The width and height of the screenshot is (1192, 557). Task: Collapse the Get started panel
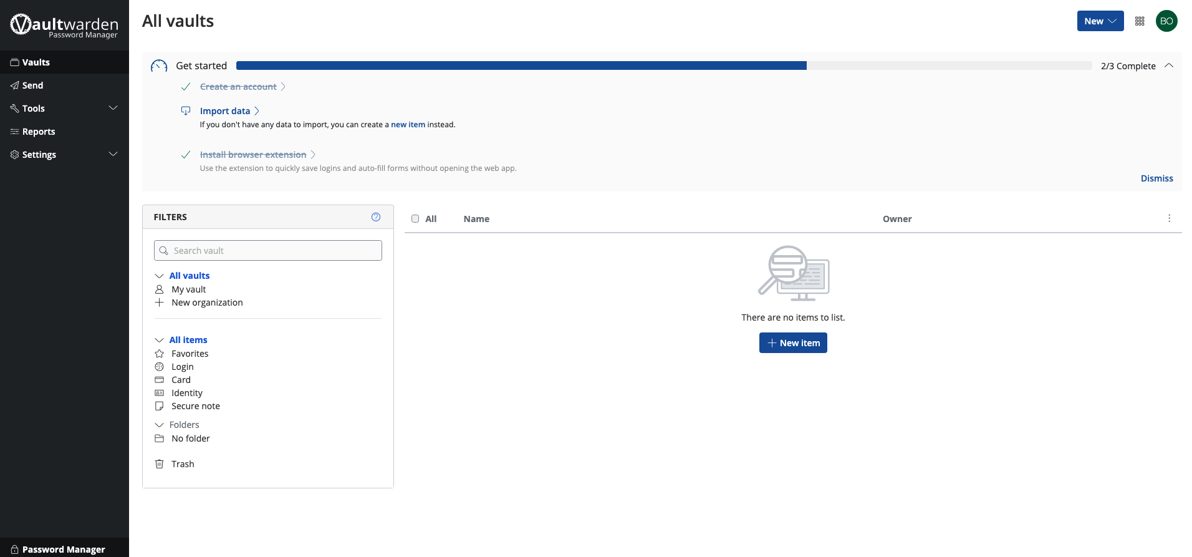point(1169,65)
